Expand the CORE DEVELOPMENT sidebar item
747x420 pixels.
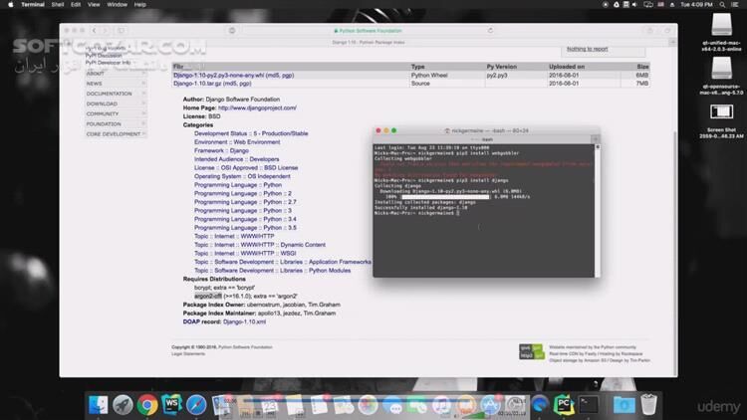tap(114, 133)
